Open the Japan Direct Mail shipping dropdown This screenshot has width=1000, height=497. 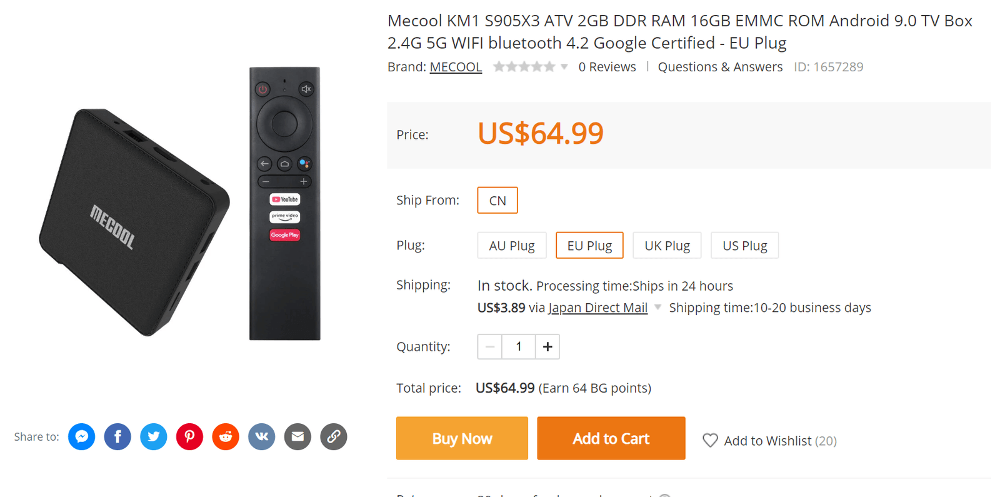(x=657, y=308)
